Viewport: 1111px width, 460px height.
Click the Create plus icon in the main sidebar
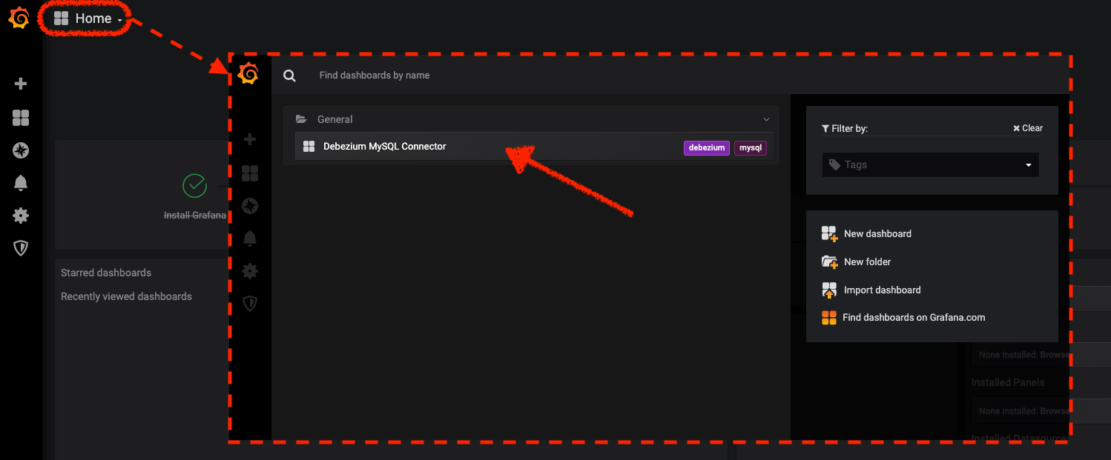(x=21, y=84)
